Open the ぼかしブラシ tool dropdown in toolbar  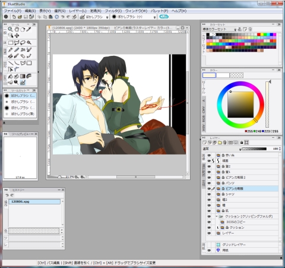[x=107, y=17]
